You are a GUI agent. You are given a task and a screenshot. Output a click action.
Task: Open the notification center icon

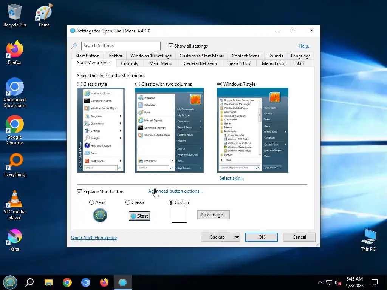click(x=375, y=282)
